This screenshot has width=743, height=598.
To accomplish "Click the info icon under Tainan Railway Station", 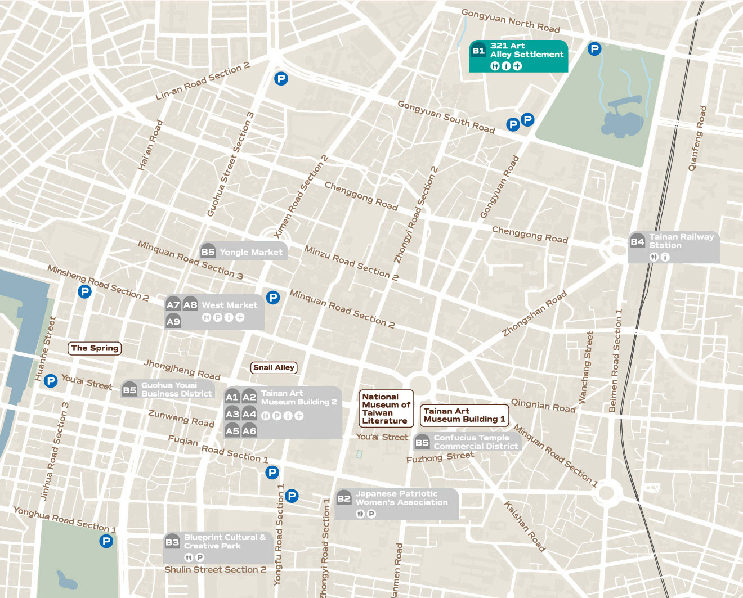I will tap(665, 257).
